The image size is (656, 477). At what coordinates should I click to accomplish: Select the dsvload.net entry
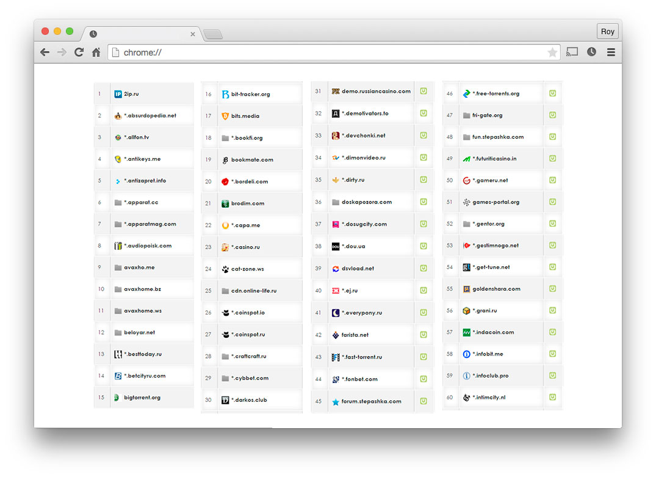click(x=372, y=269)
